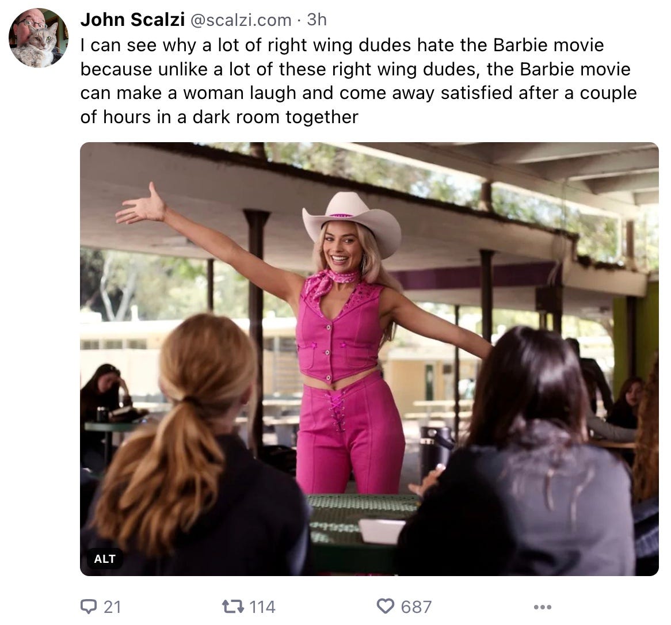This screenshot has width=671, height=625.
Task: Click the John Scalzi display name
Action: click(x=132, y=20)
